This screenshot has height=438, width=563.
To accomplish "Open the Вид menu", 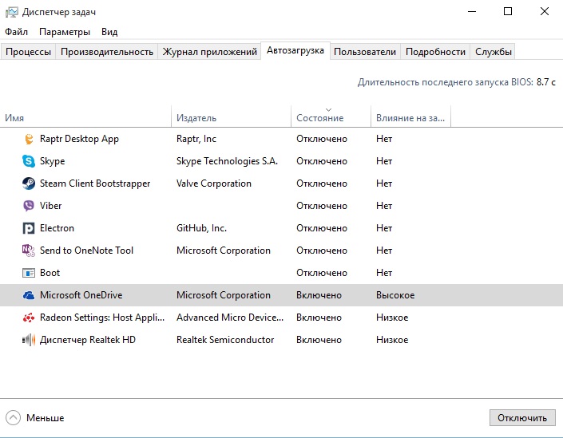I will point(109,32).
